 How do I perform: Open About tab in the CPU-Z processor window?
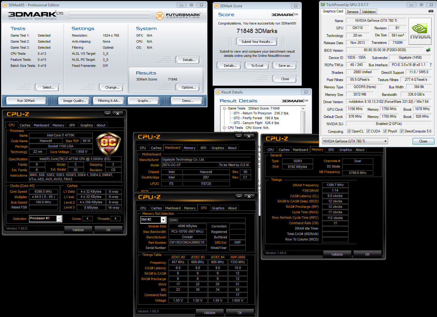(x=101, y=125)
